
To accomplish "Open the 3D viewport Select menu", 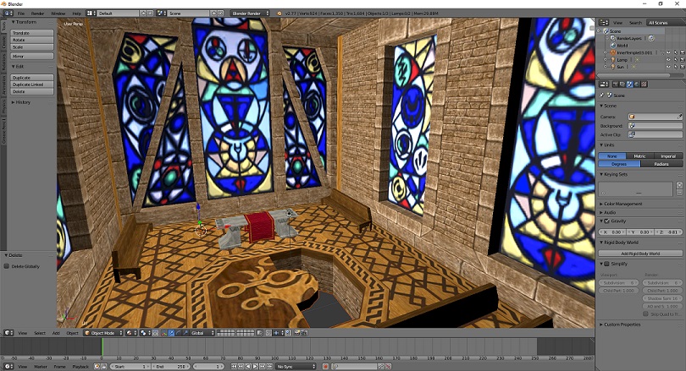I will (x=40, y=333).
